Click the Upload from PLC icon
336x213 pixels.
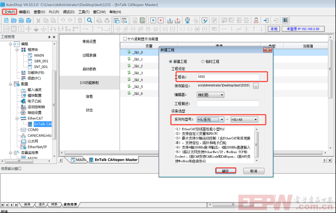click(178, 20)
